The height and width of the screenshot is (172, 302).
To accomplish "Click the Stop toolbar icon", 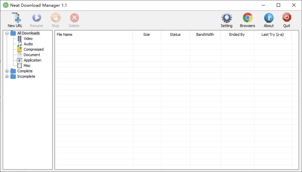I will tap(55, 18).
